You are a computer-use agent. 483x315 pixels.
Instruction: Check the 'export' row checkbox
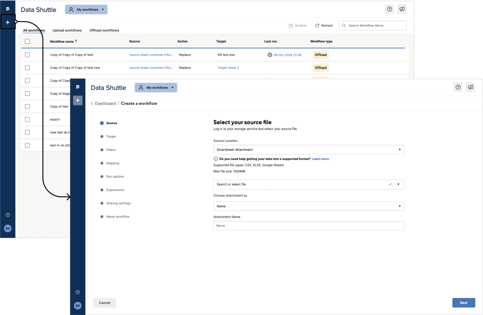(x=27, y=119)
